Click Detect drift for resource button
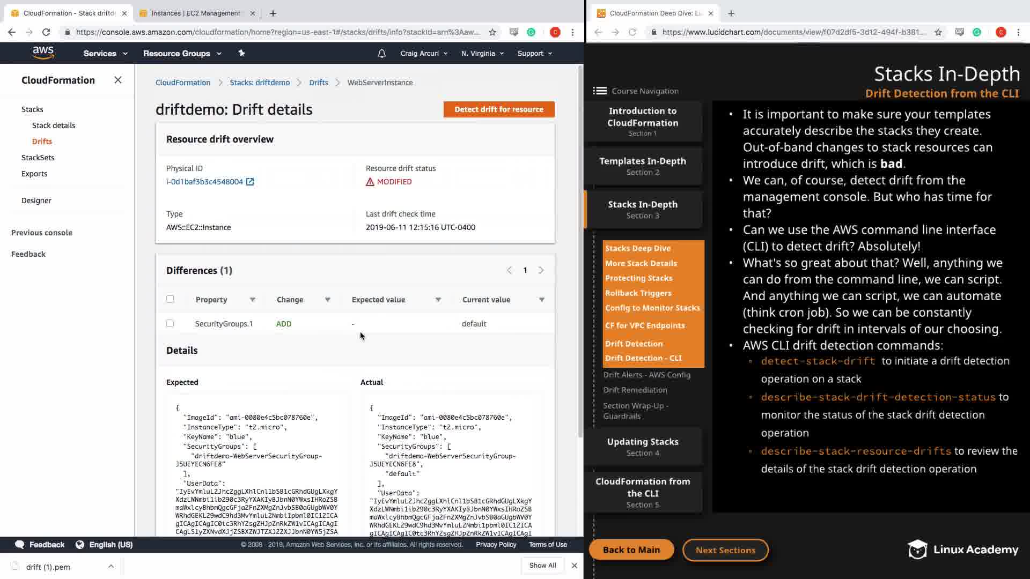1030x579 pixels. [x=498, y=109]
